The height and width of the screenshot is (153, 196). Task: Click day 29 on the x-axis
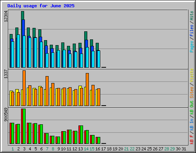[172, 149]
